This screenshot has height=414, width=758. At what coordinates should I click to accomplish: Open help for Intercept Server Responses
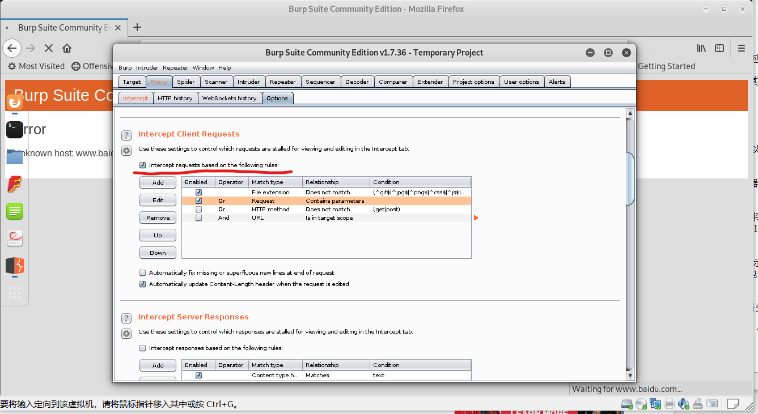click(126, 318)
